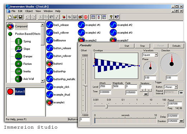Select the Position Based Effects tree item
Image resolution: width=187 pixels, height=134 pixels.
[28, 34]
